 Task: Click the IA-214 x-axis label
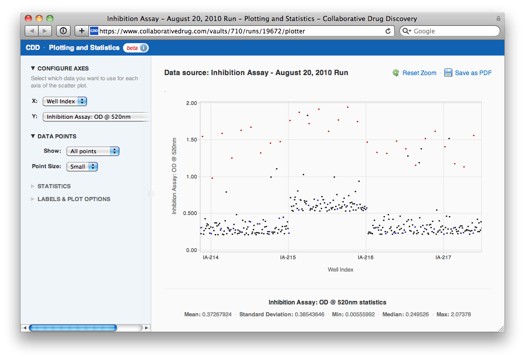pos(211,257)
